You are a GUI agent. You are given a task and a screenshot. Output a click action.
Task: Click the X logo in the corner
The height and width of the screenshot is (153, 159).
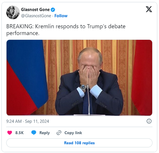point(149,9)
